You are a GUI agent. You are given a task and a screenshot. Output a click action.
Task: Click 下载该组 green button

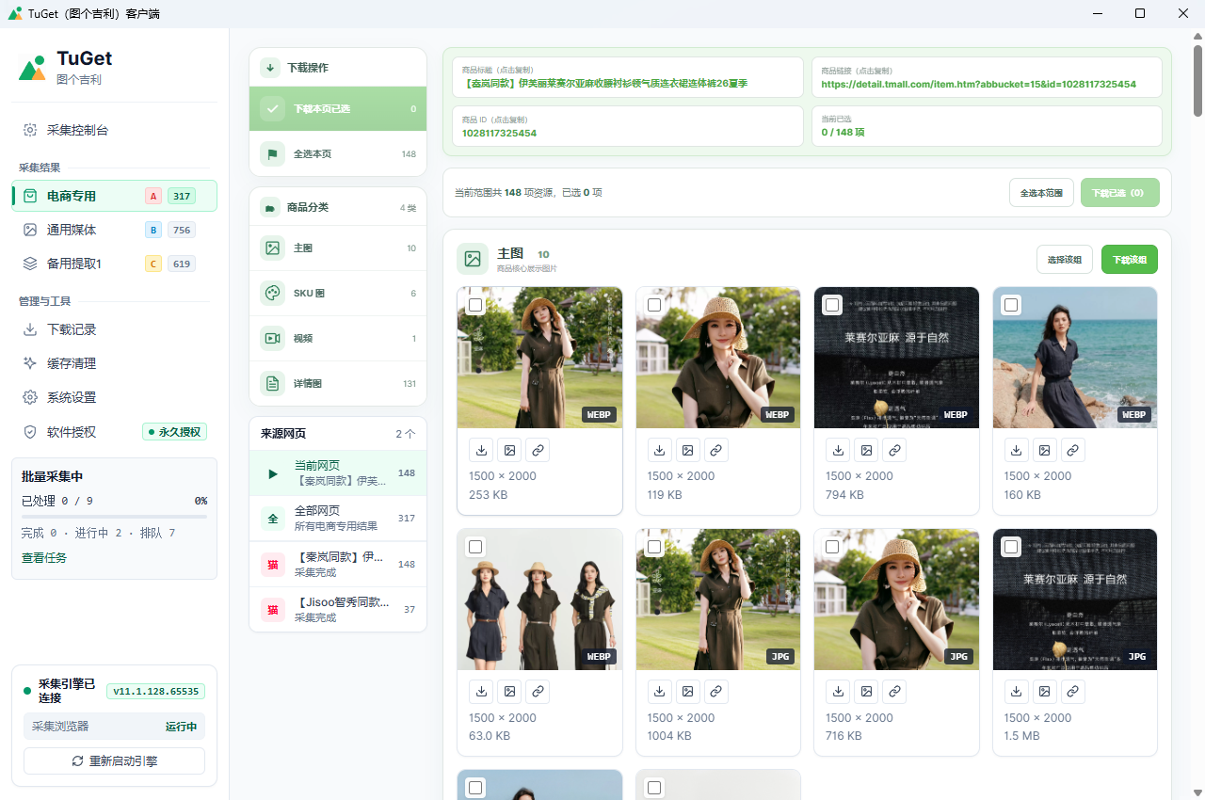click(1130, 260)
